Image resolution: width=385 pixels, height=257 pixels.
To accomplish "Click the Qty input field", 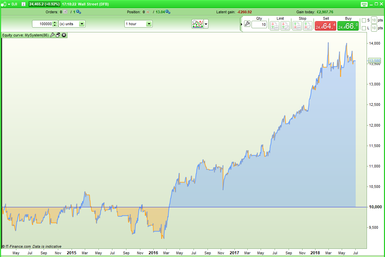I will click(259, 25).
